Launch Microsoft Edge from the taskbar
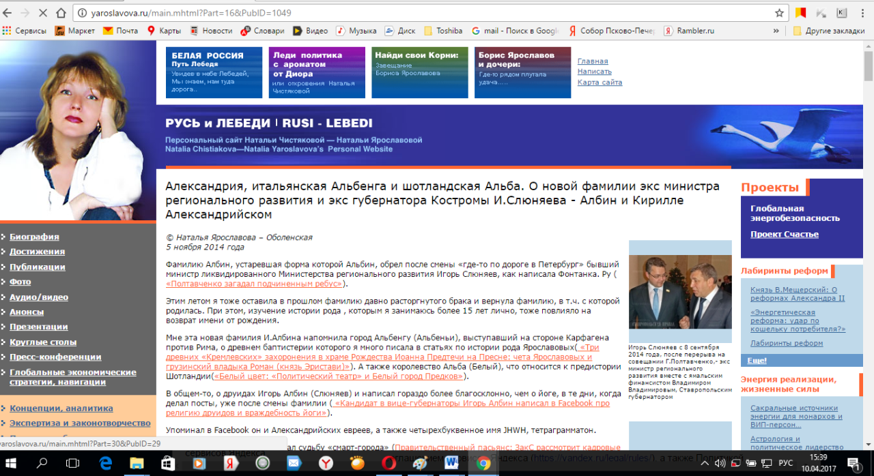The height and width of the screenshot is (476, 874). point(105,462)
